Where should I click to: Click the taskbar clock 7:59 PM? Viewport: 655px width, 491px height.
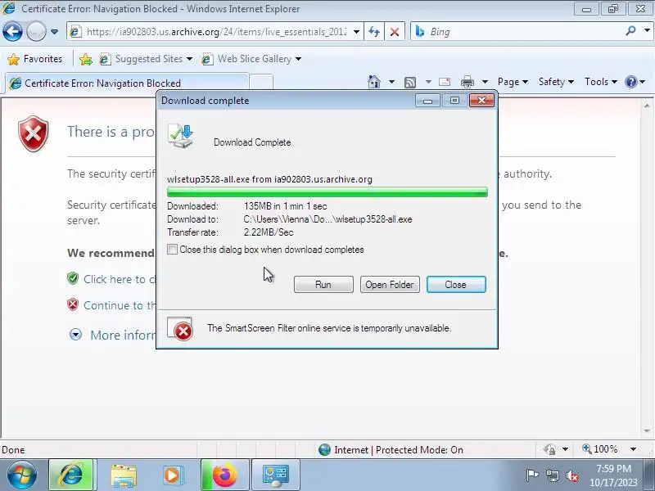[x=613, y=475]
